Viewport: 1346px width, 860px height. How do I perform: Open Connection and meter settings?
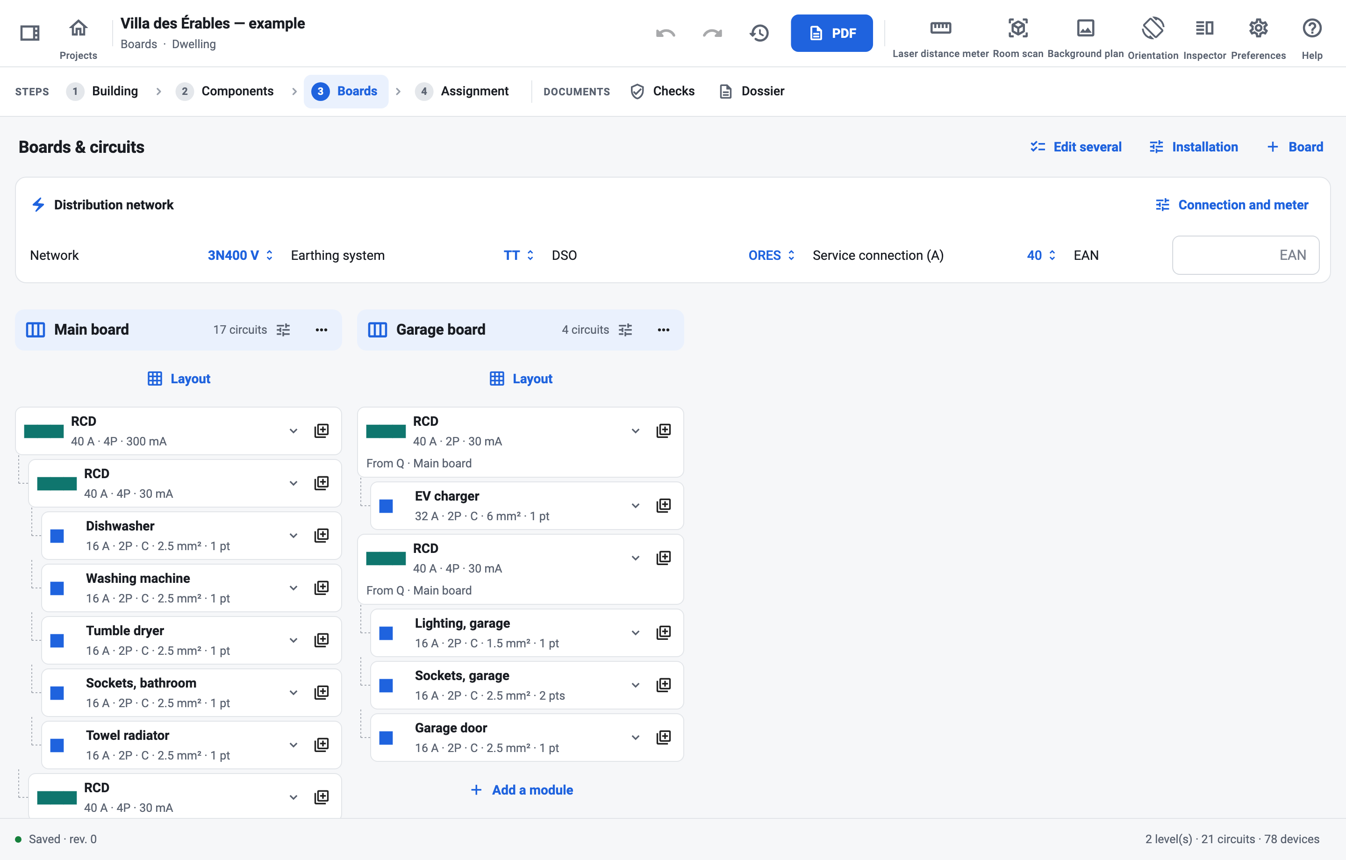coord(1232,205)
